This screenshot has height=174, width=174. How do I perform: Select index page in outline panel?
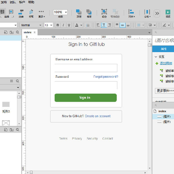point(162,111)
